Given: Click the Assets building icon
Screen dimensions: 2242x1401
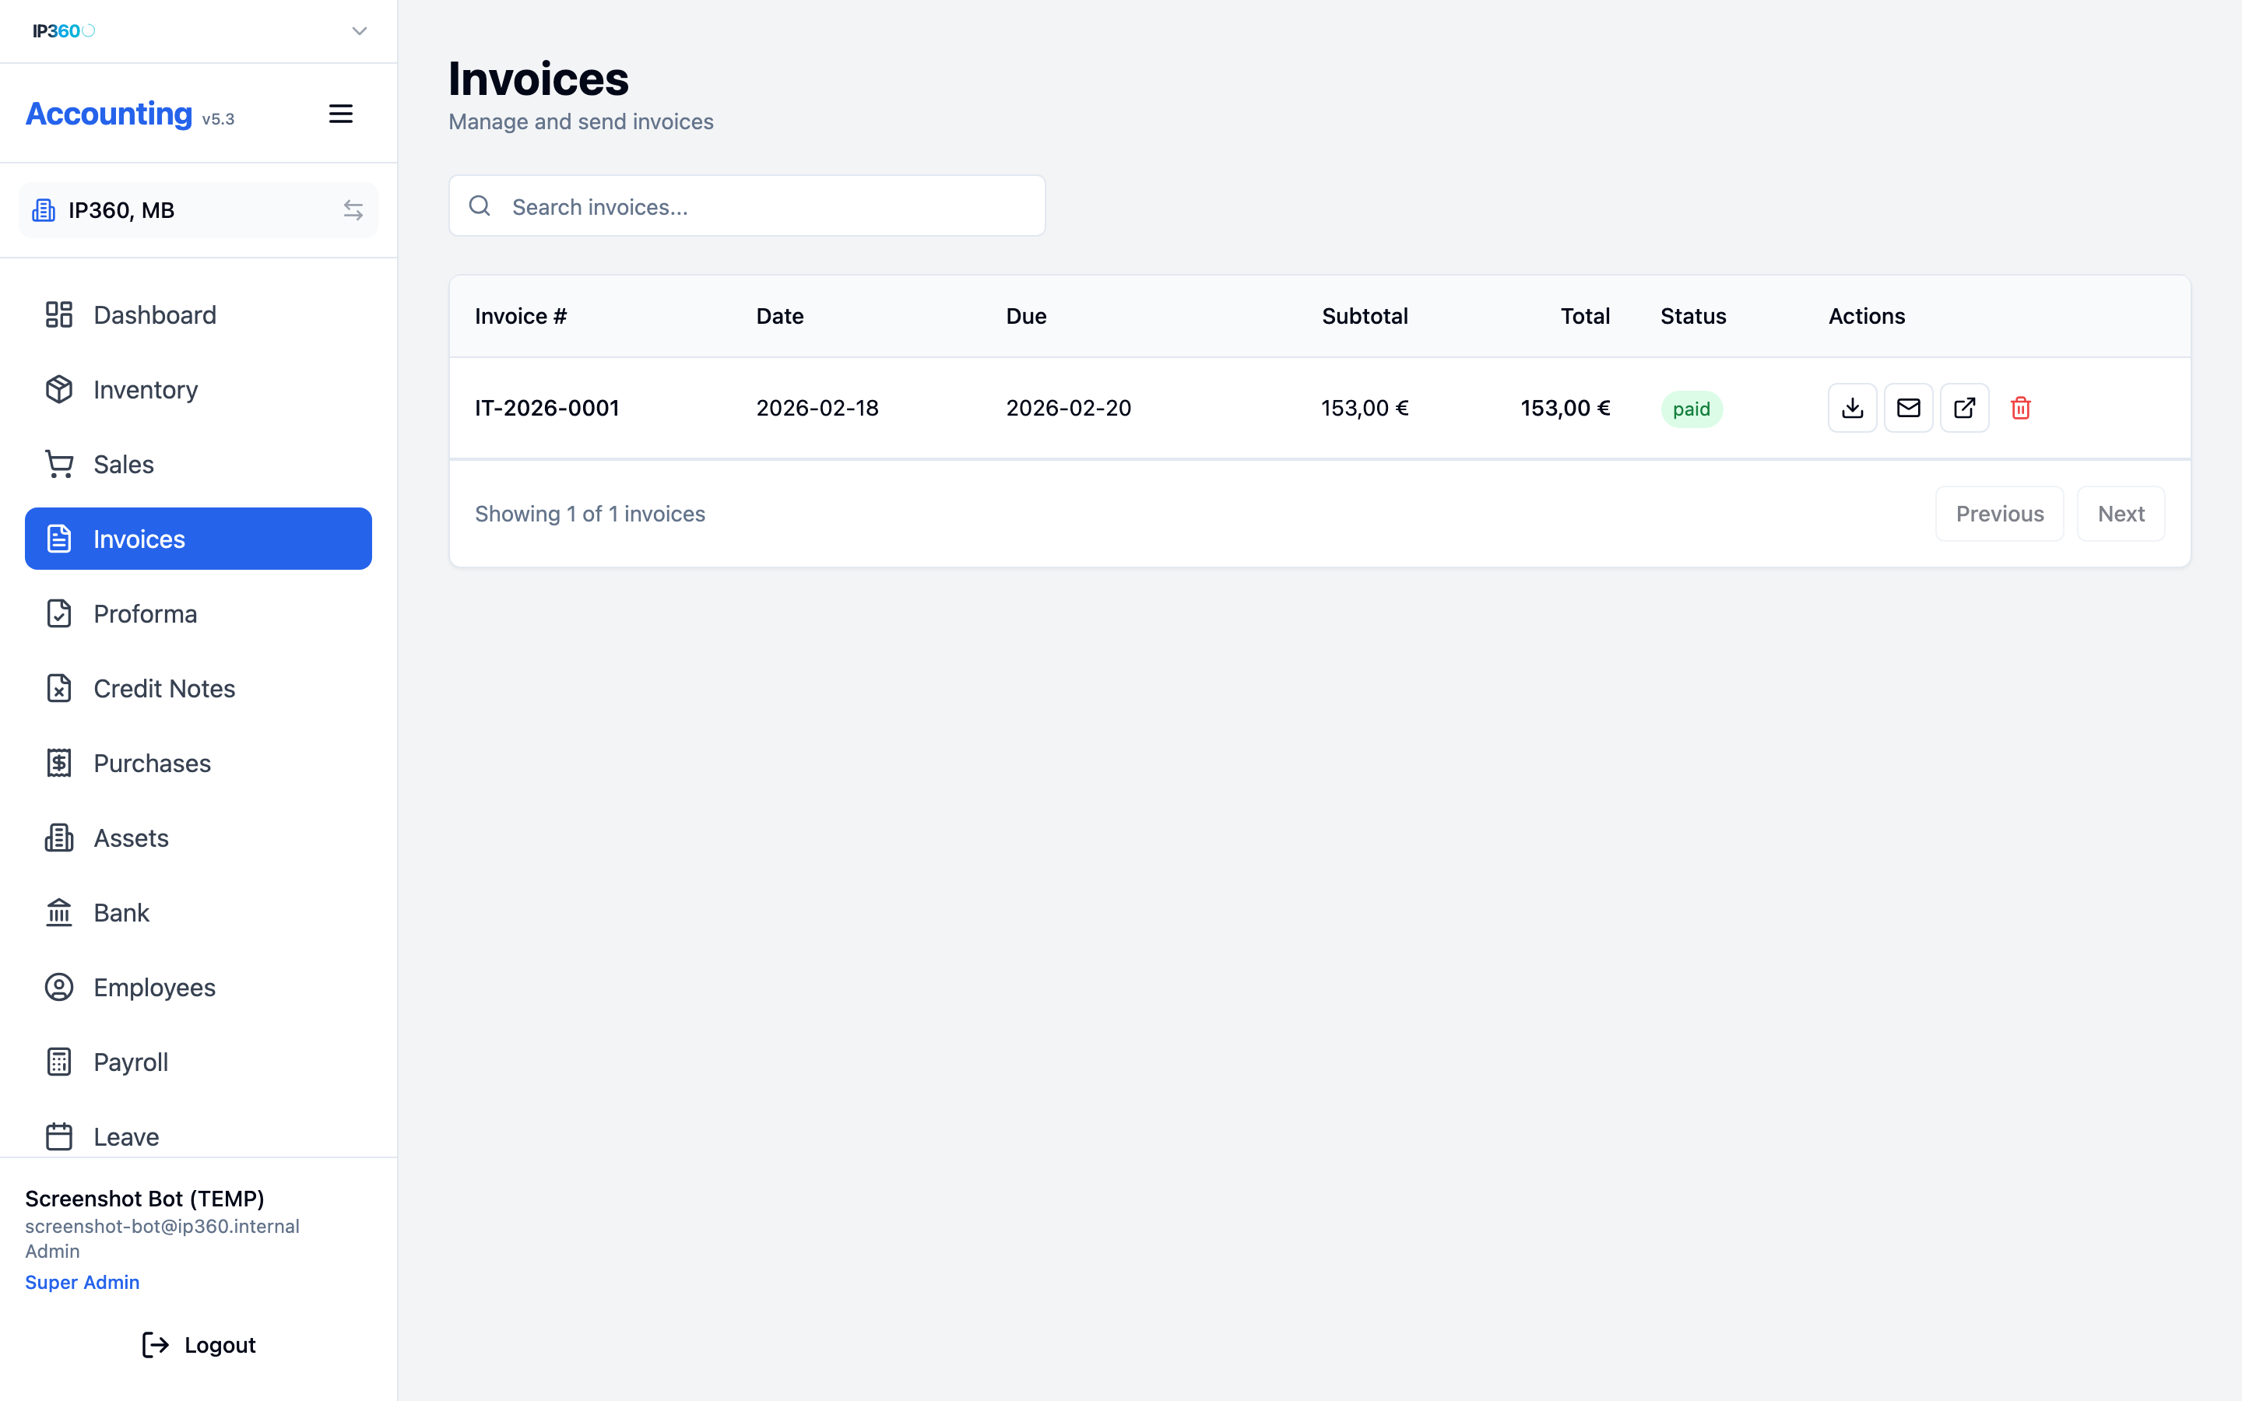Looking at the screenshot, I should click(59, 837).
